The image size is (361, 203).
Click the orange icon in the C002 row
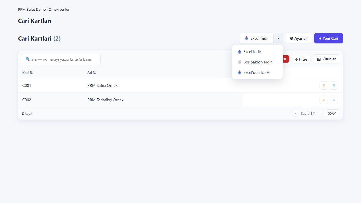point(324,100)
